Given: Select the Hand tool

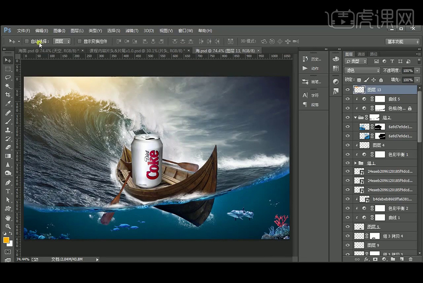Looking at the screenshot, I should coord(8,218).
